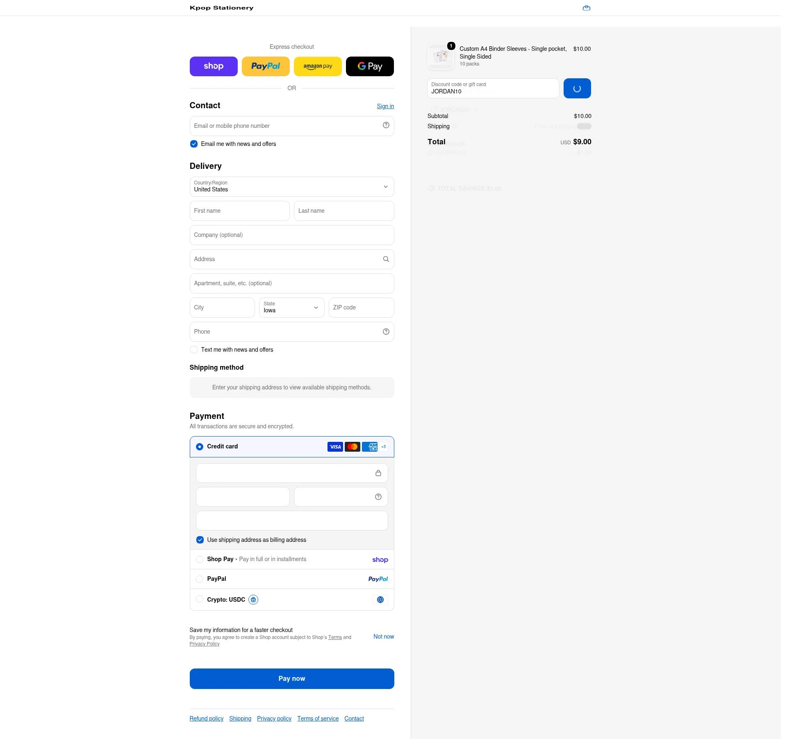Click the search icon in Address field
The image size is (787, 739).
point(386,259)
